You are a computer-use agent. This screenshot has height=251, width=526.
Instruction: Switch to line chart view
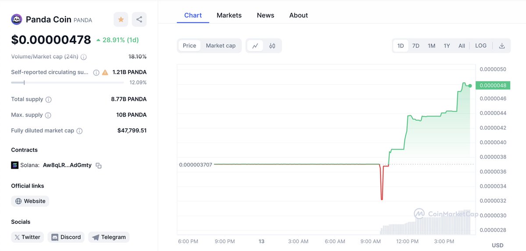tap(255, 46)
